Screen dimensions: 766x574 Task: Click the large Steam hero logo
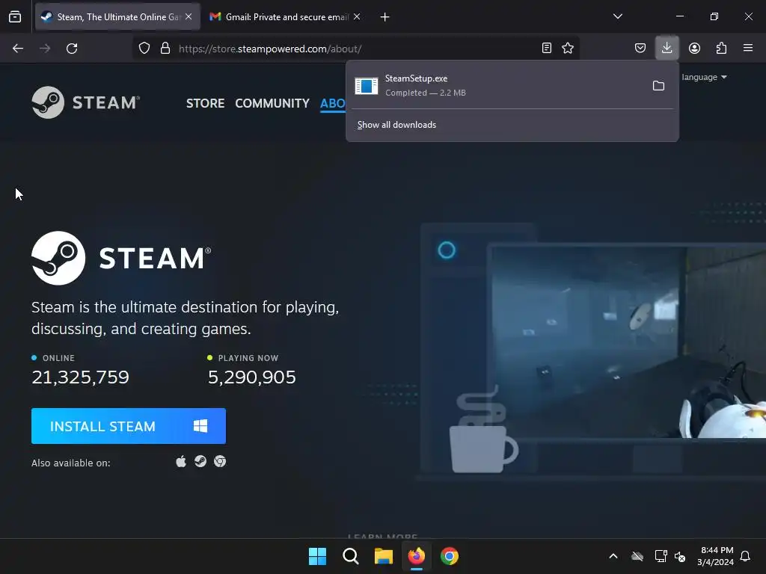(121, 258)
